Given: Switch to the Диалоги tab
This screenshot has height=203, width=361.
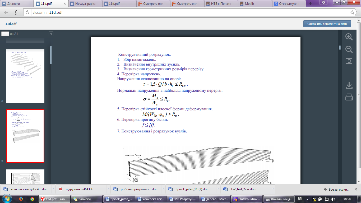Looking at the screenshot, I should [x=16, y=4].
